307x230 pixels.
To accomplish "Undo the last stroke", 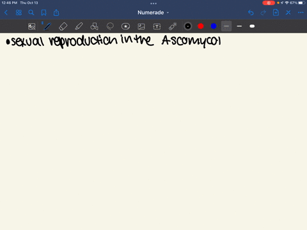I will click(251, 13).
